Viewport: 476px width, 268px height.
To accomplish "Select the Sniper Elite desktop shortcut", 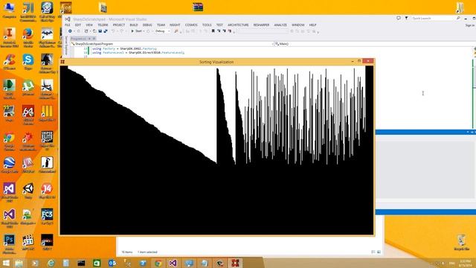I will (47, 141).
